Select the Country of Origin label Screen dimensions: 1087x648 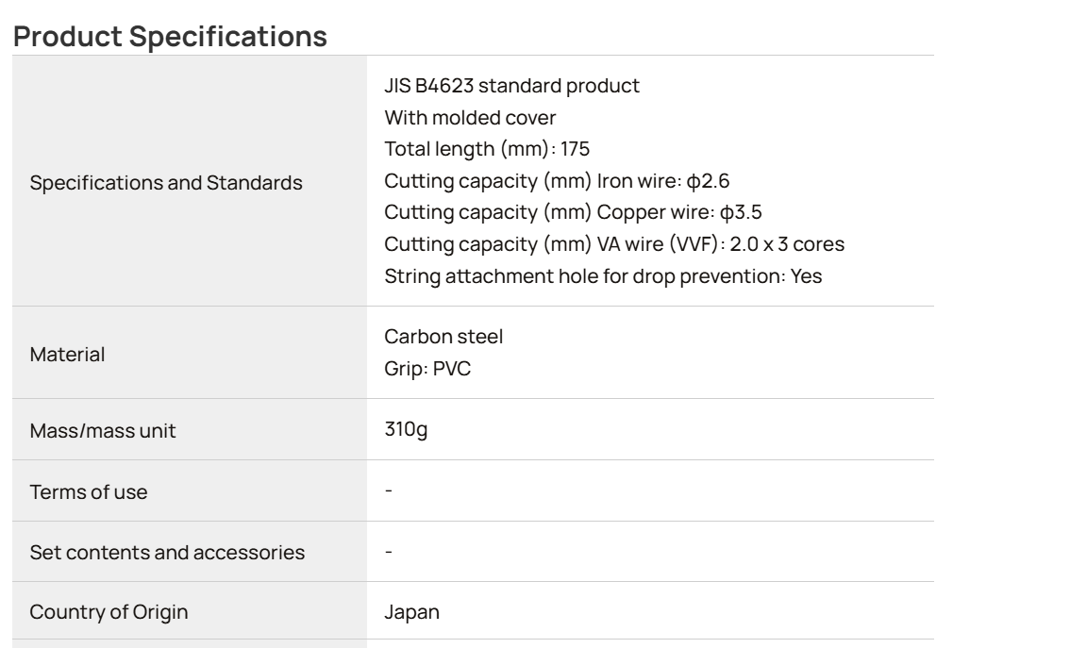point(109,612)
